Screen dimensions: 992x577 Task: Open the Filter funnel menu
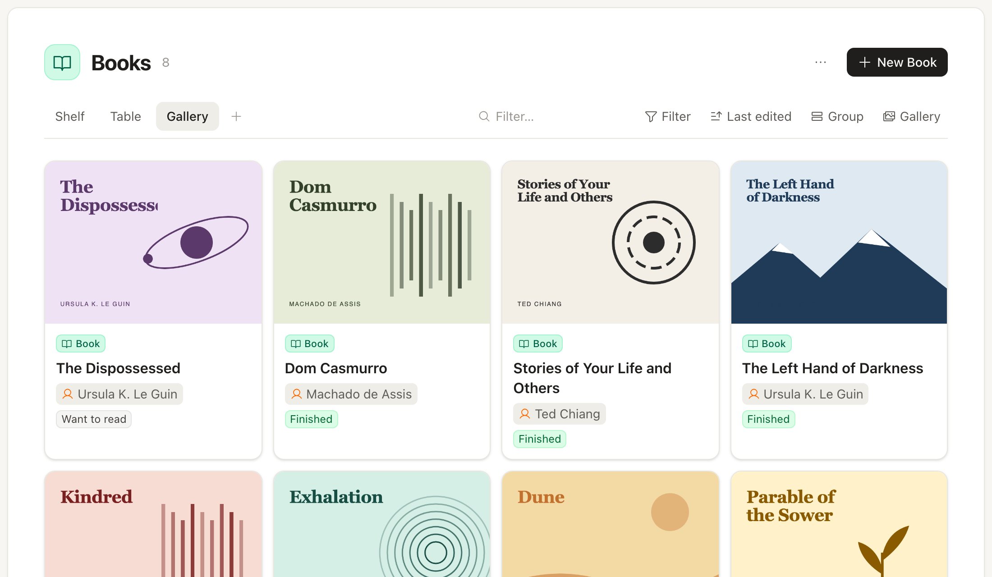point(668,116)
